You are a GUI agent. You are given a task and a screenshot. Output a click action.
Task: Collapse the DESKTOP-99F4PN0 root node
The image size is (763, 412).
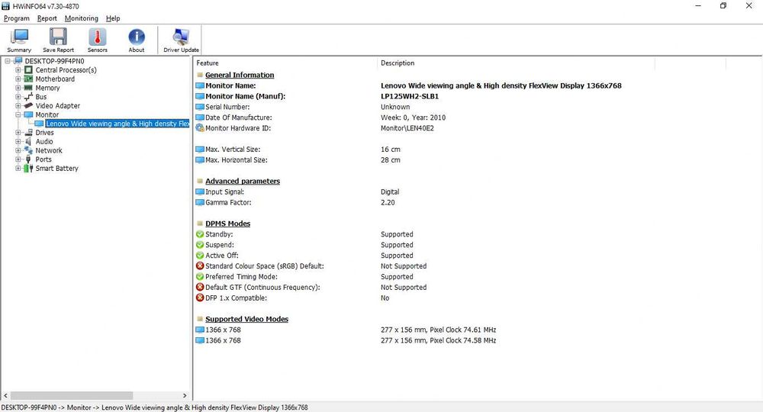pyautogui.click(x=8, y=61)
